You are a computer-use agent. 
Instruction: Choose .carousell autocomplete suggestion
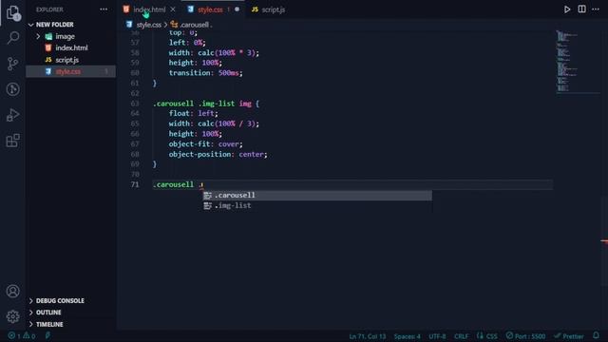point(317,195)
